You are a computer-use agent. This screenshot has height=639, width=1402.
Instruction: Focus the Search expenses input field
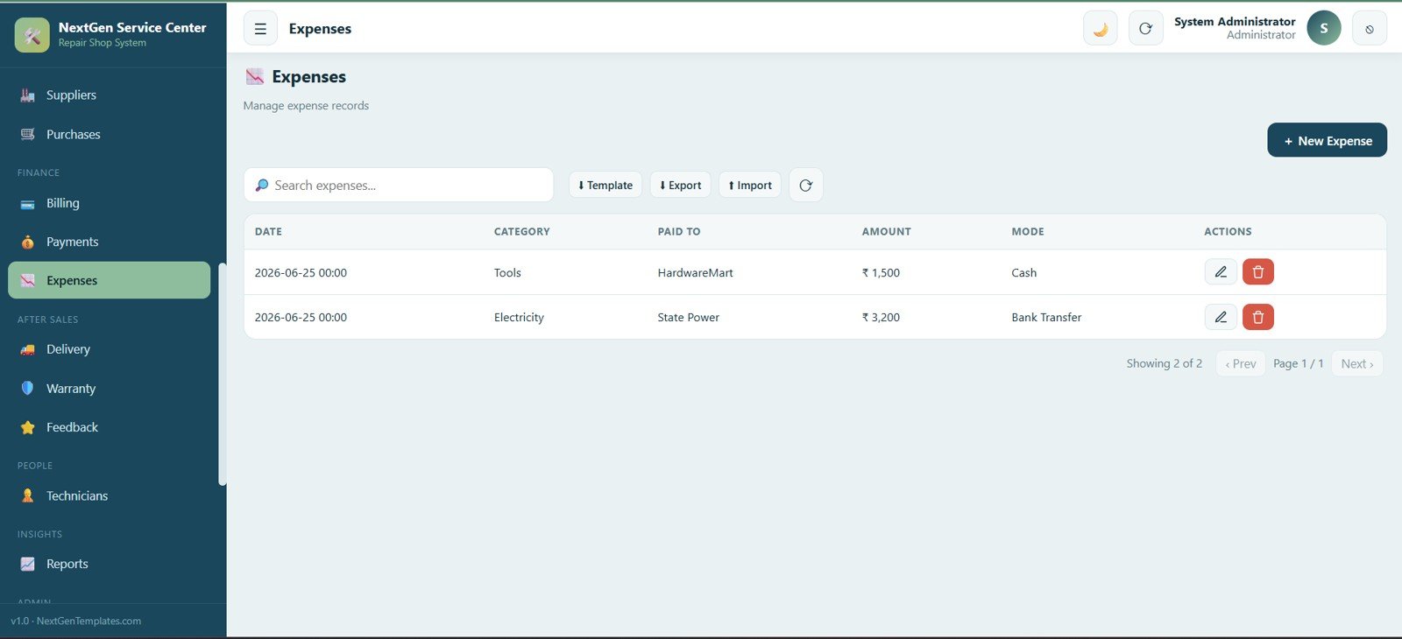pyautogui.click(x=399, y=185)
